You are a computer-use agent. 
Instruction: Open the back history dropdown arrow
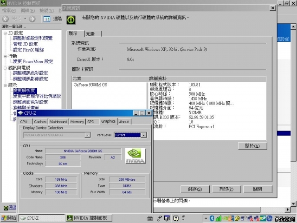point(26,19)
